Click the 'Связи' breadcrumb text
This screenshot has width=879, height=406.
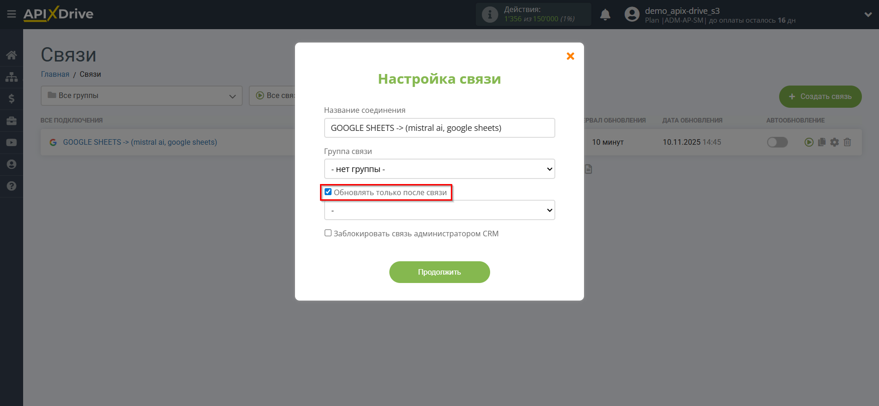pos(90,74)
